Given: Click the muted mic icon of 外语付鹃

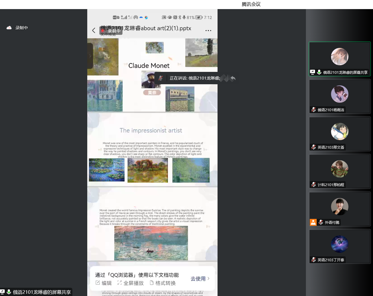Looking at the screenshot, I should [x=321, y=222].
